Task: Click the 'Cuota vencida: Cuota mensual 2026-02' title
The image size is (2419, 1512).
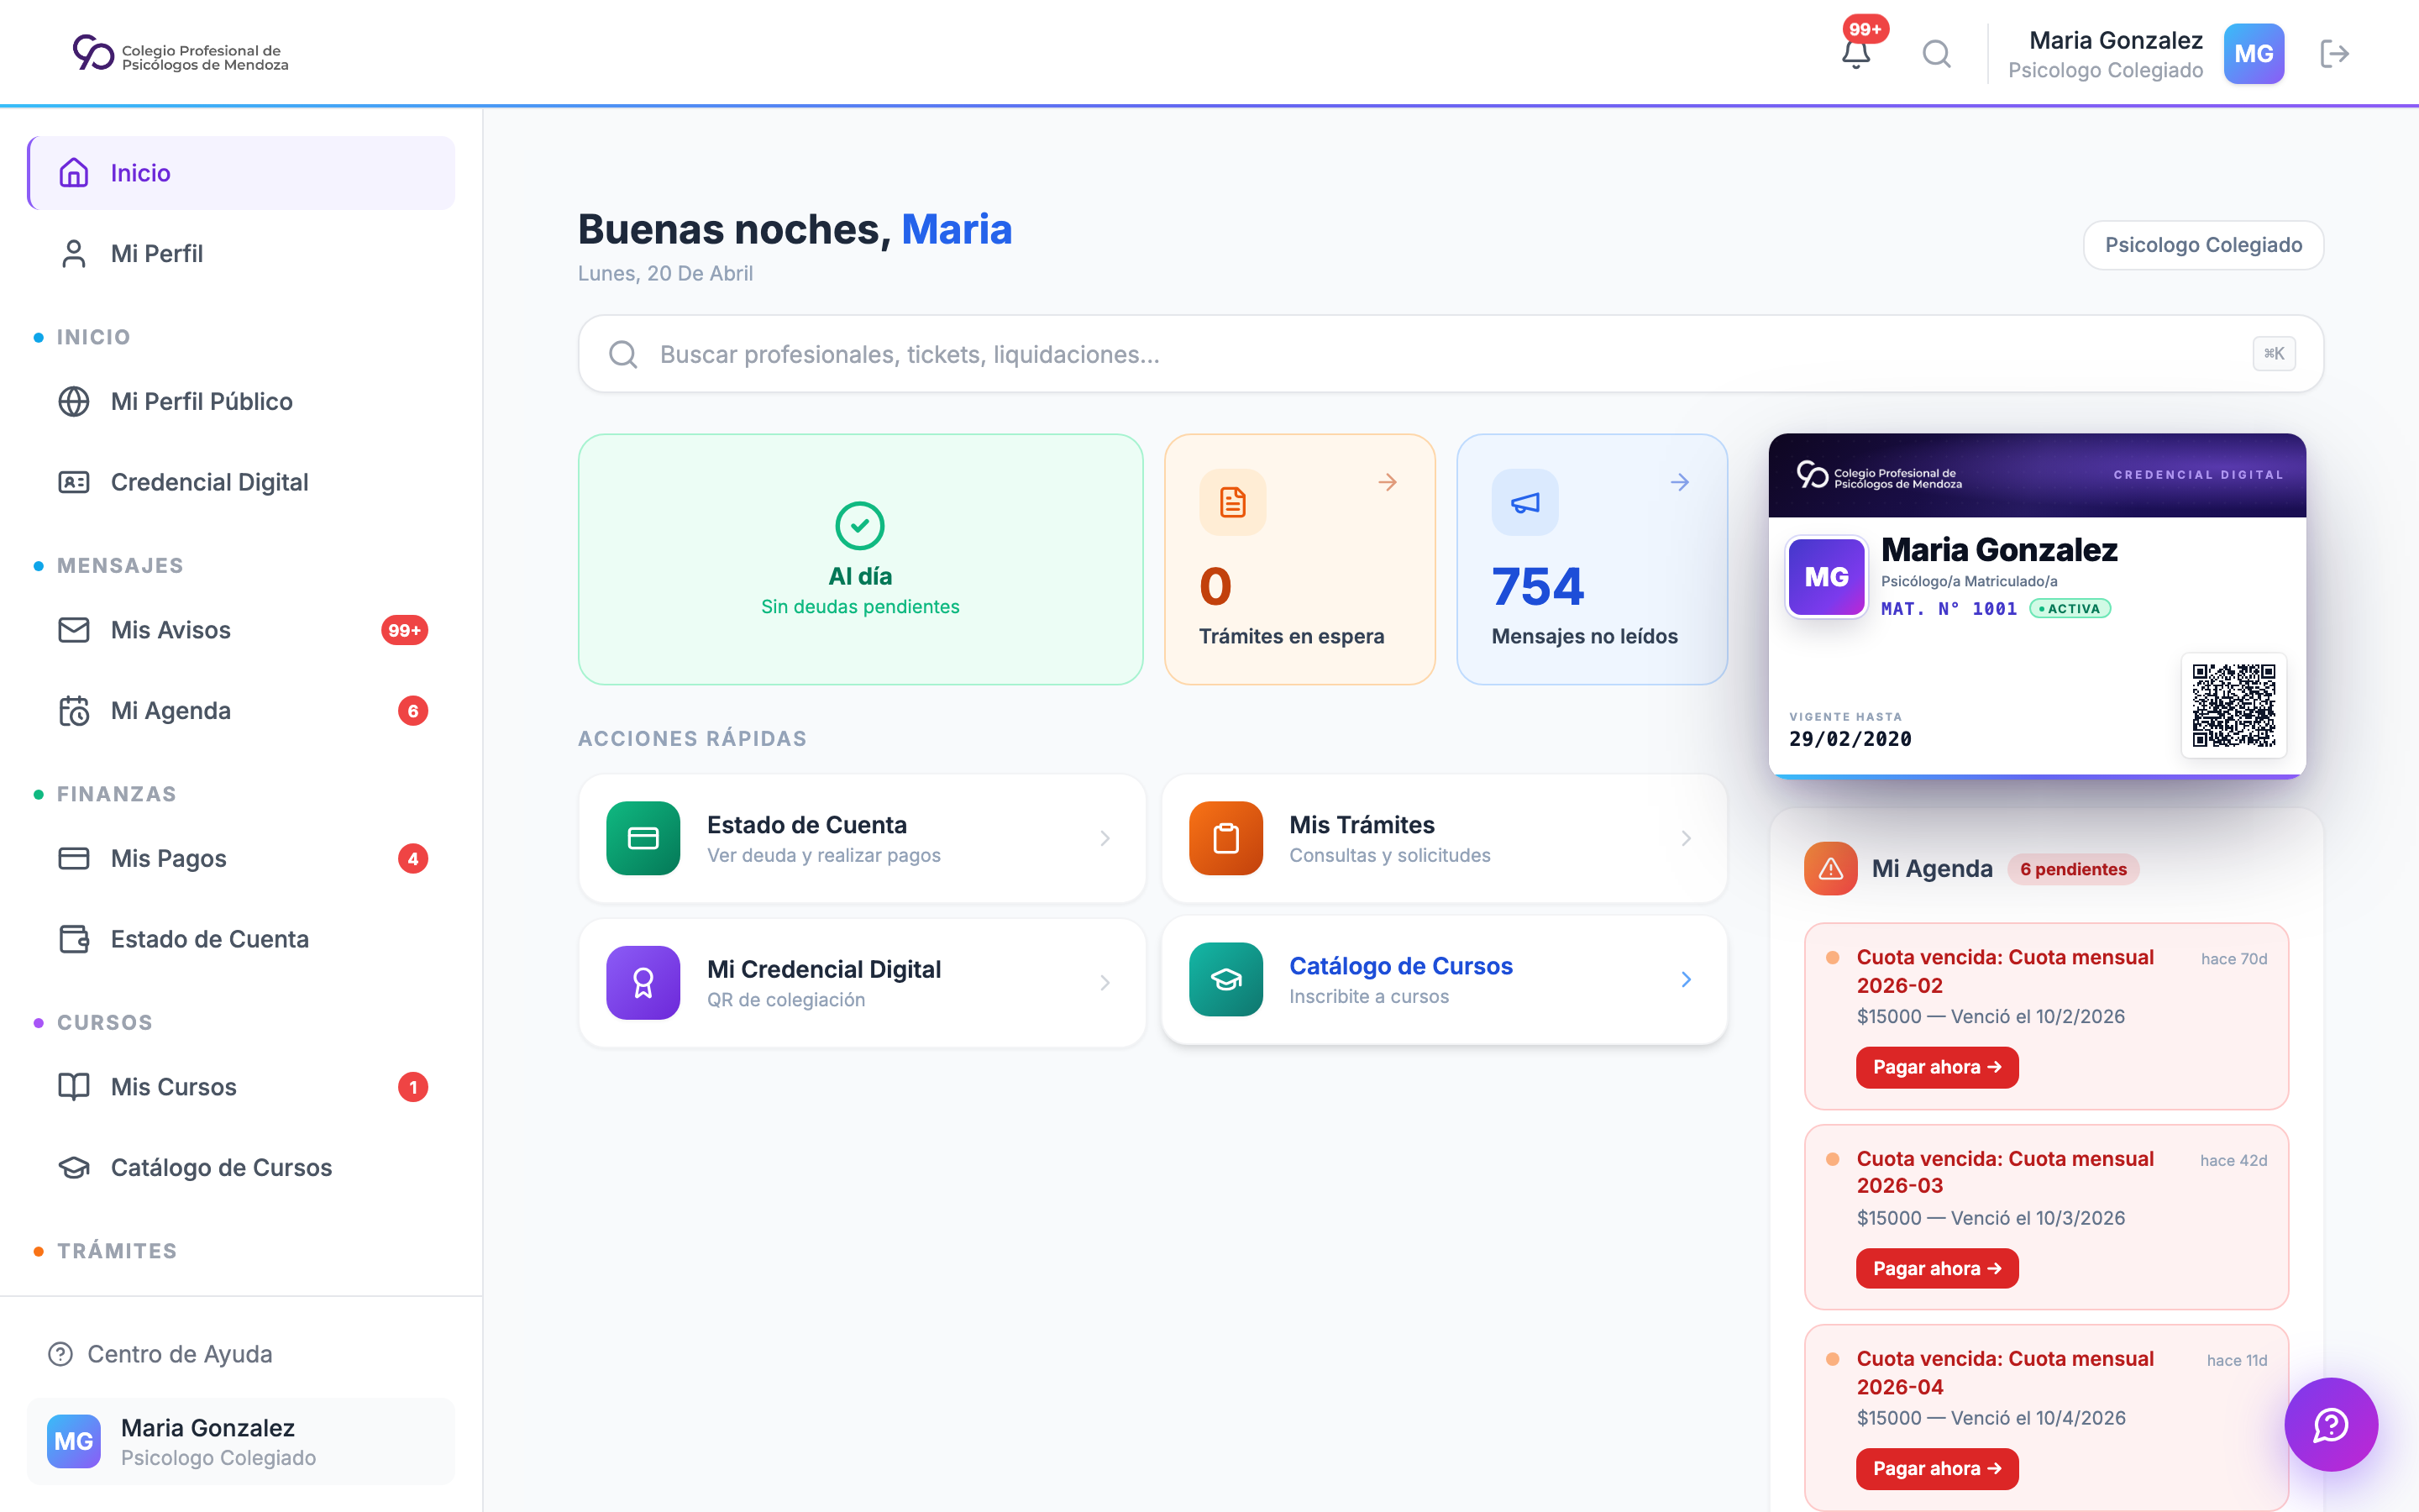Action: [2004, 971]
